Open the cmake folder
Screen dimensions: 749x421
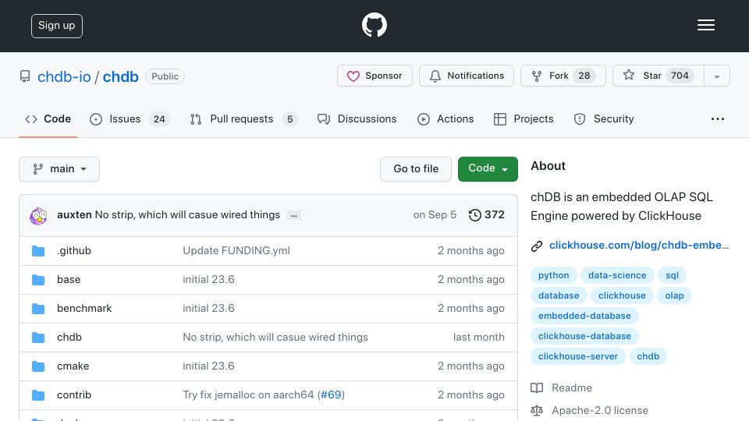(x=73, y=366)
